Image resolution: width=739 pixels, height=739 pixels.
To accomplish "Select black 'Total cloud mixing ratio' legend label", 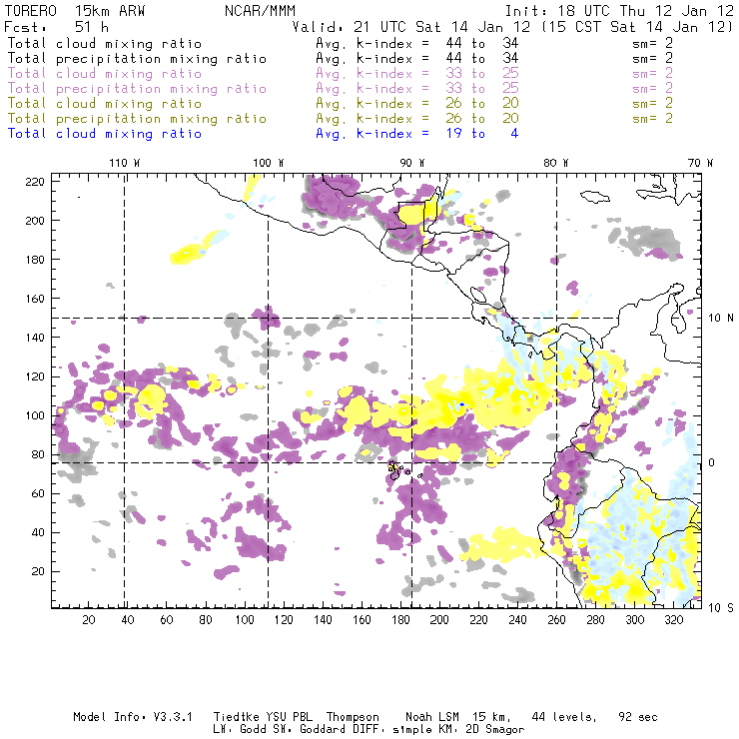I will pyautogui.click(x=105, y=43).
